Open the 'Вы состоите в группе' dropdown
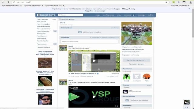Image resolution: width=194 pixels, height=109 pixels. pyautogui.click(x=137, y=60)
